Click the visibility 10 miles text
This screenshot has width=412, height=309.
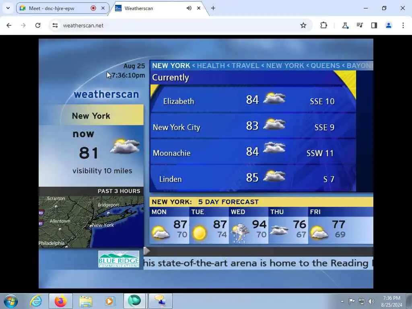pyautogui.click(x=102, y=171)
